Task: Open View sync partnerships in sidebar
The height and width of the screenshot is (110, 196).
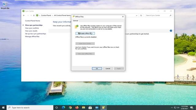Action: tap(34, 25)
